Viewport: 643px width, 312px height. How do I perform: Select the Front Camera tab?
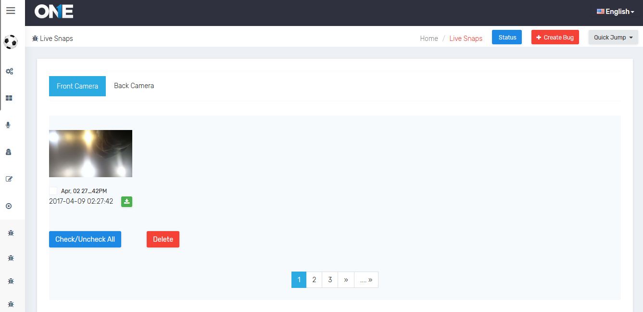(77, 86)
